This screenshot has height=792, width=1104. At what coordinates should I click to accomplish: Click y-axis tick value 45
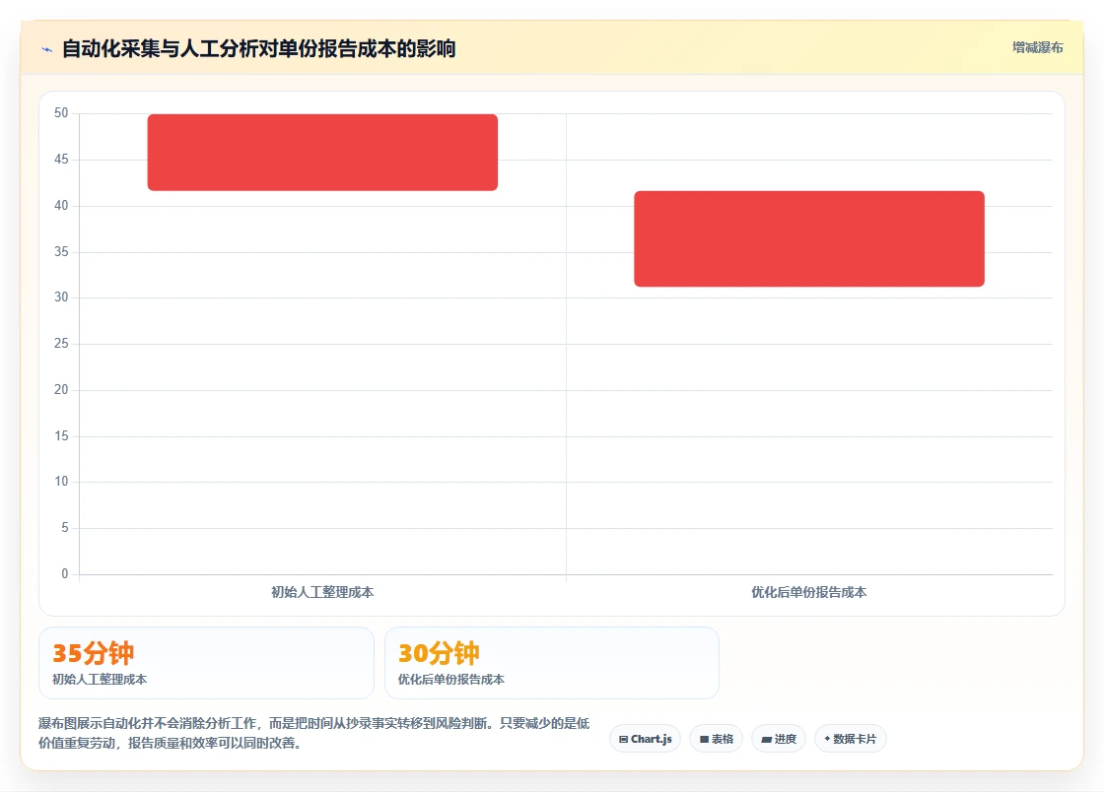(x=61, y=160)
